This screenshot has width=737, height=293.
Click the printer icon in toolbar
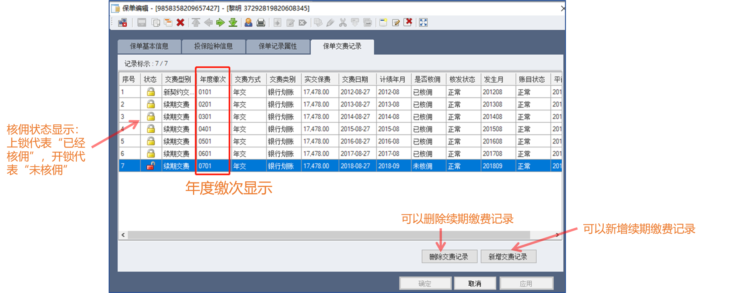(x=261, y=23)
